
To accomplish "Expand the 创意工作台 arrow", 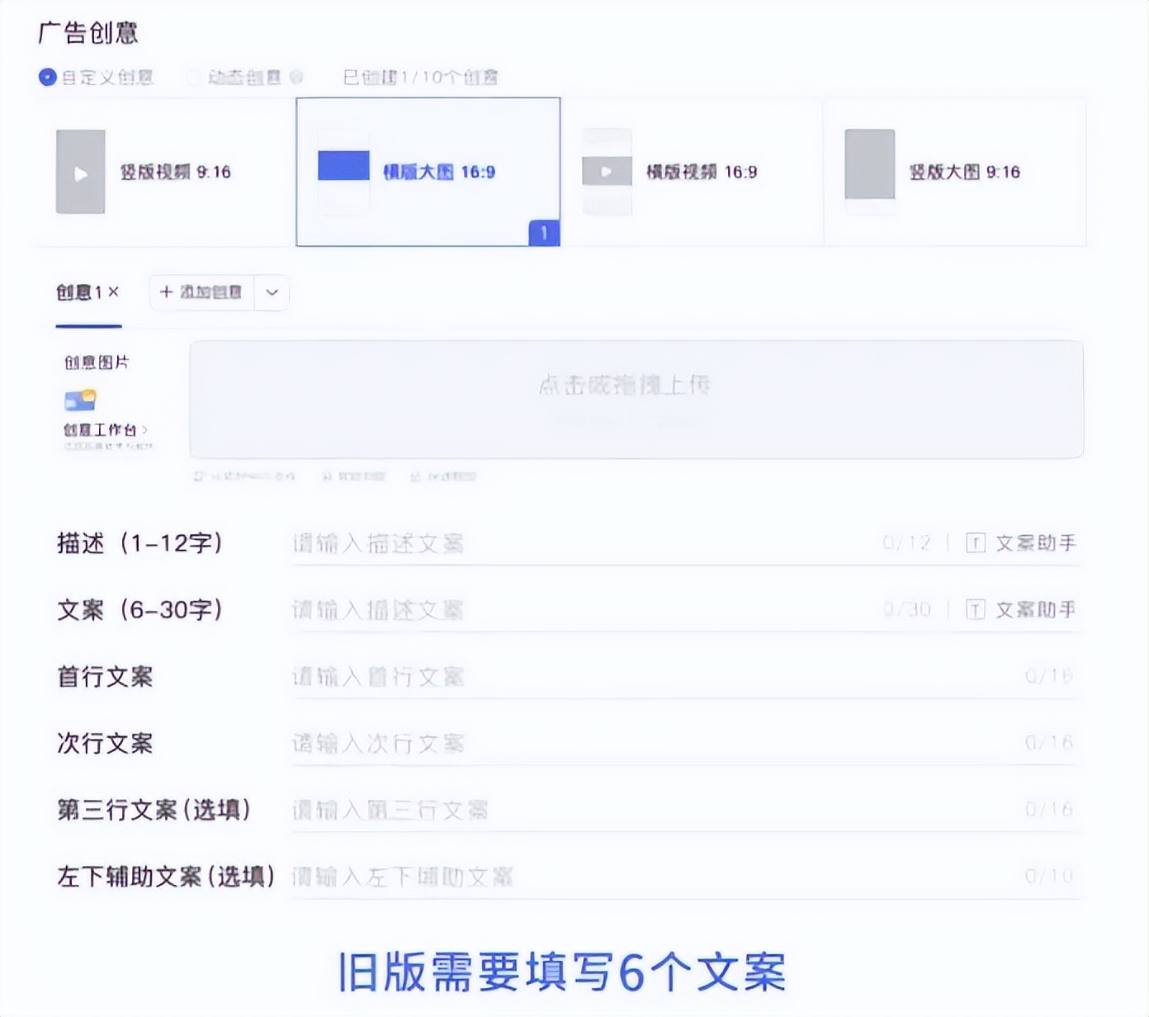I will click(x=145, y=430).
